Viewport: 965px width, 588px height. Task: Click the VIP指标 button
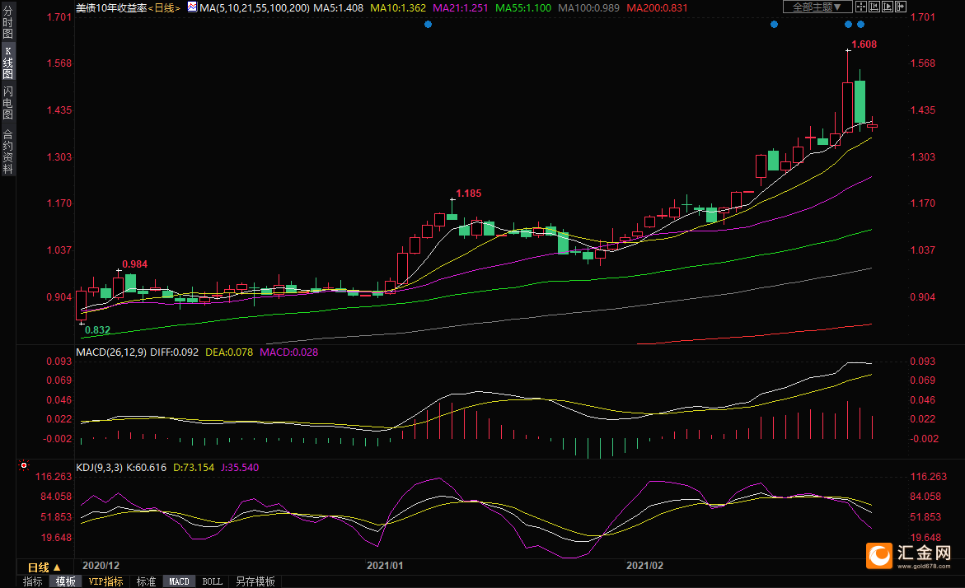105,581
